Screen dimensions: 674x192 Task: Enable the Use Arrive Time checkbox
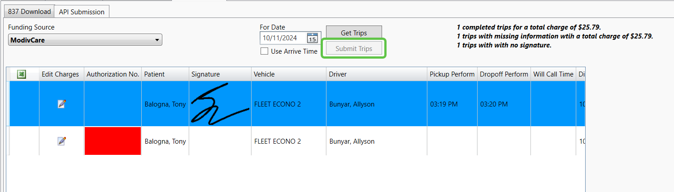265,51
